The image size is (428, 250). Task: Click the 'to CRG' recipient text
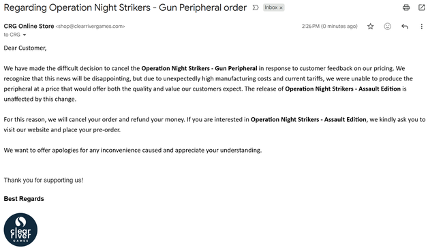click(x=12, y=35)
